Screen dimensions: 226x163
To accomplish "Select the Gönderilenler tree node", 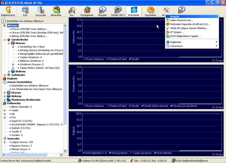I will (x=19, y=40).
